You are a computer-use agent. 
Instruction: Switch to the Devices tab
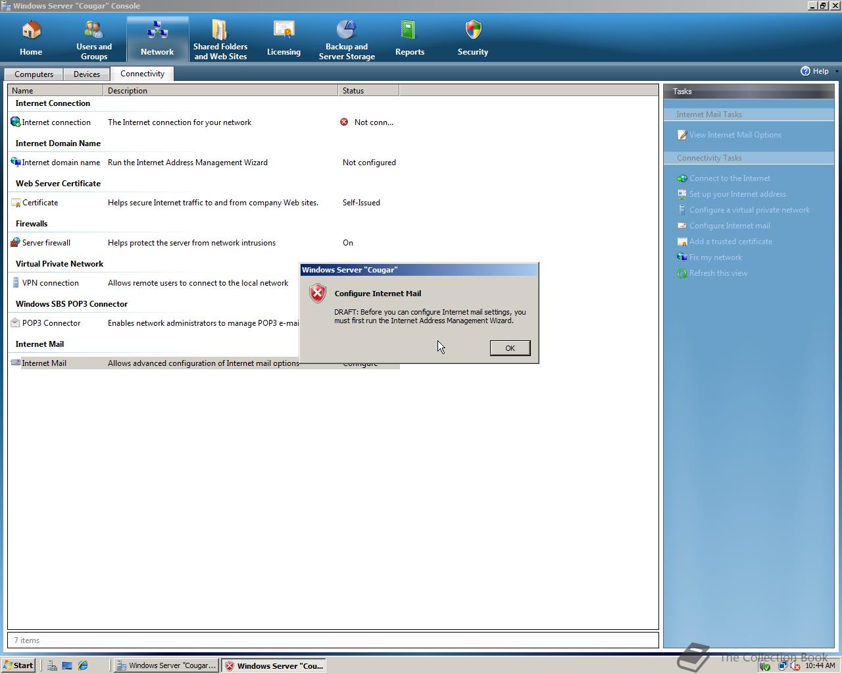(87, 74)
